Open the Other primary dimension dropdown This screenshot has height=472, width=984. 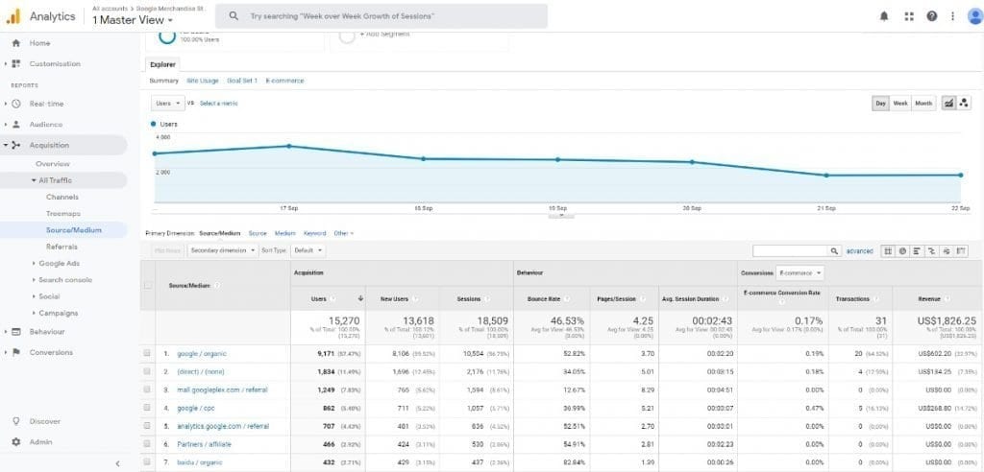click(x=344, y=233)
